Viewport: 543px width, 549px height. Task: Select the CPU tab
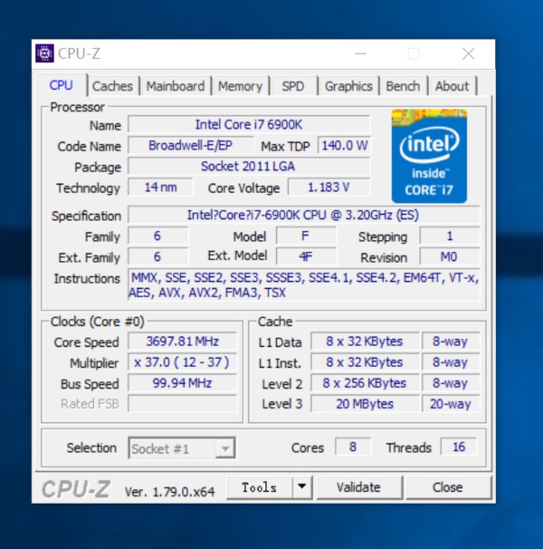tap(62, 85)
